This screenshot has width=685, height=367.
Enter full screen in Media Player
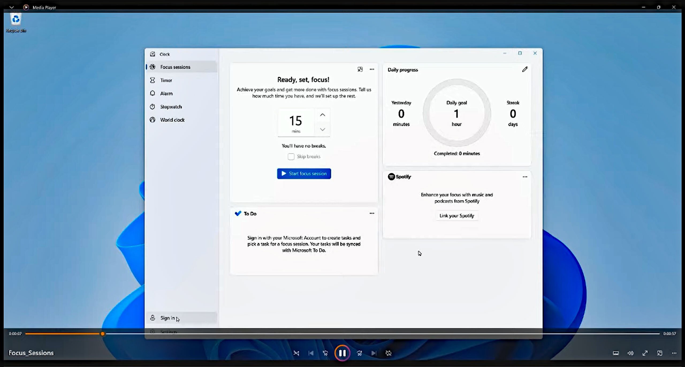(645, 353)
